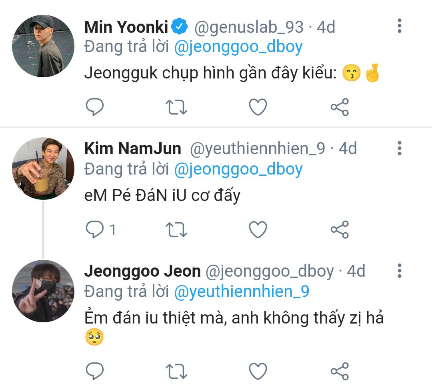Reply to Min Yoonki's tweet

[x=95, y=107]
